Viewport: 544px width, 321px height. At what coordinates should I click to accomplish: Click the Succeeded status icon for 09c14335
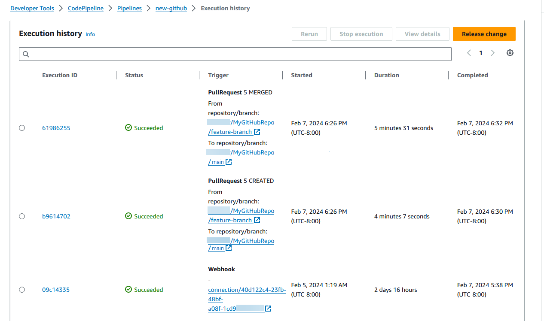[x=128, y=289]
